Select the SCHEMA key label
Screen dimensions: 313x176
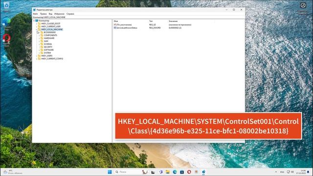coord(48,44)
